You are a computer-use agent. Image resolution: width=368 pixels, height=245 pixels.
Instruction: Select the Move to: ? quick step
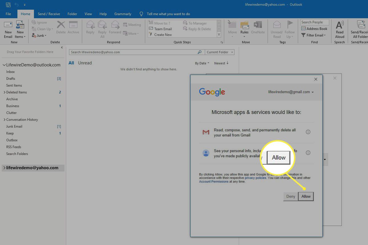click(159, 23)
